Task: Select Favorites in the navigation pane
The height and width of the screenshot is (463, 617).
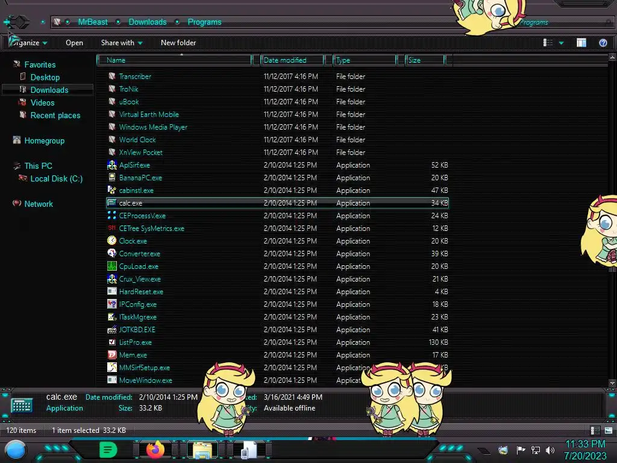Action: point(40,65)
